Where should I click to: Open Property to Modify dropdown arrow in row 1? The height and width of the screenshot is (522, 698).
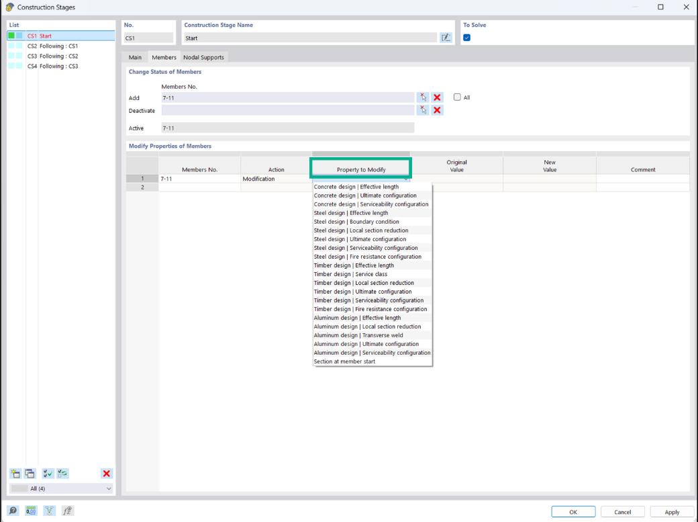tap(405, 179)
